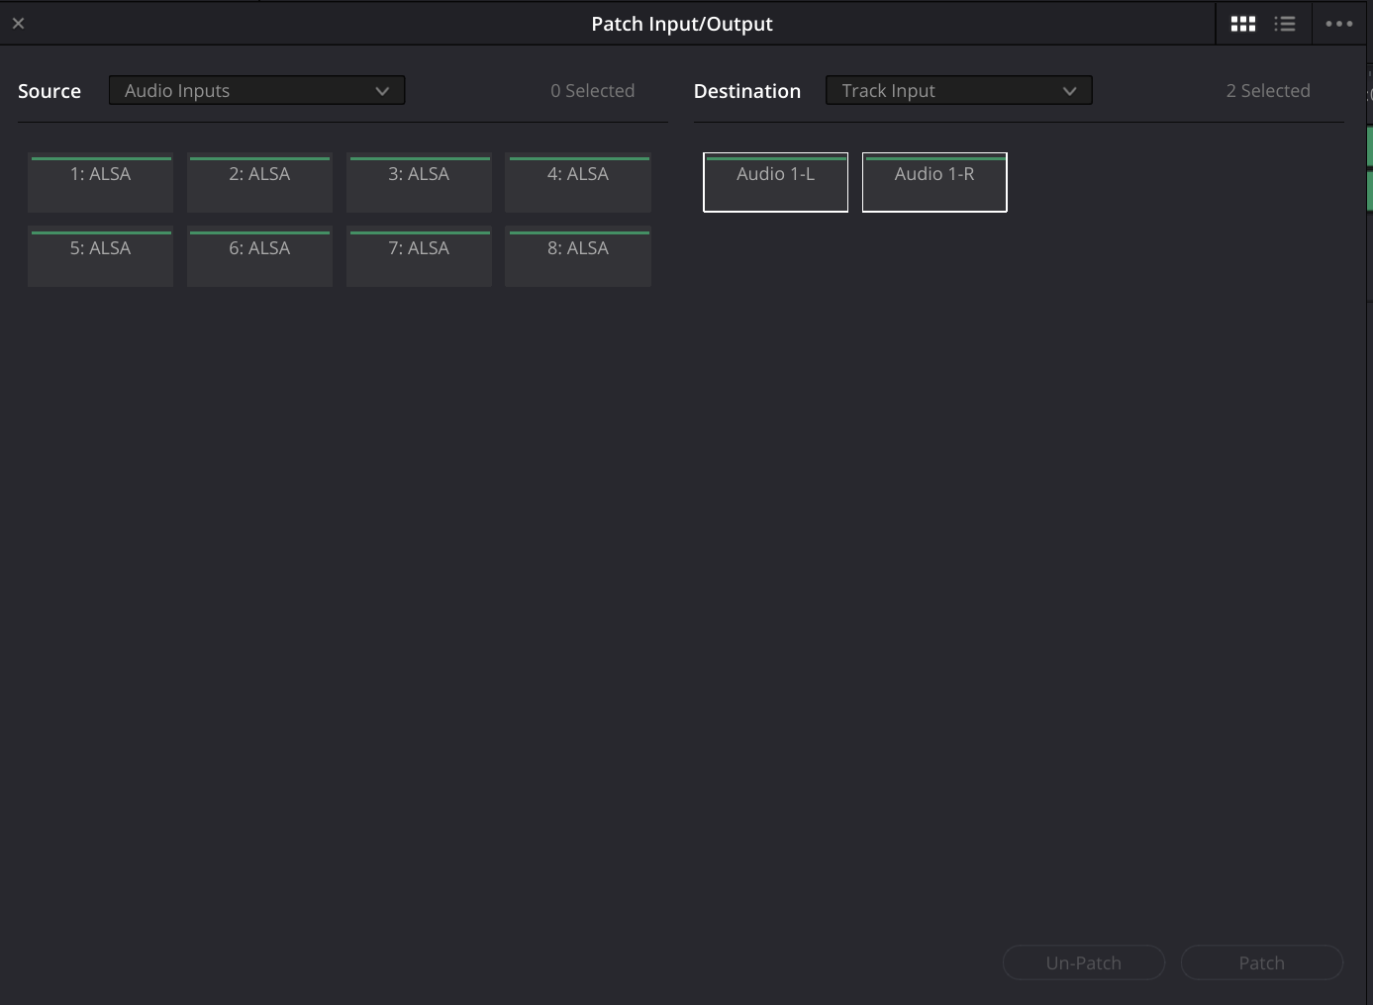Image resolution: width=1373 pixels, height=1005 pixels.
Task: Open the three-dot options menu
Action: pos(1338,24)
